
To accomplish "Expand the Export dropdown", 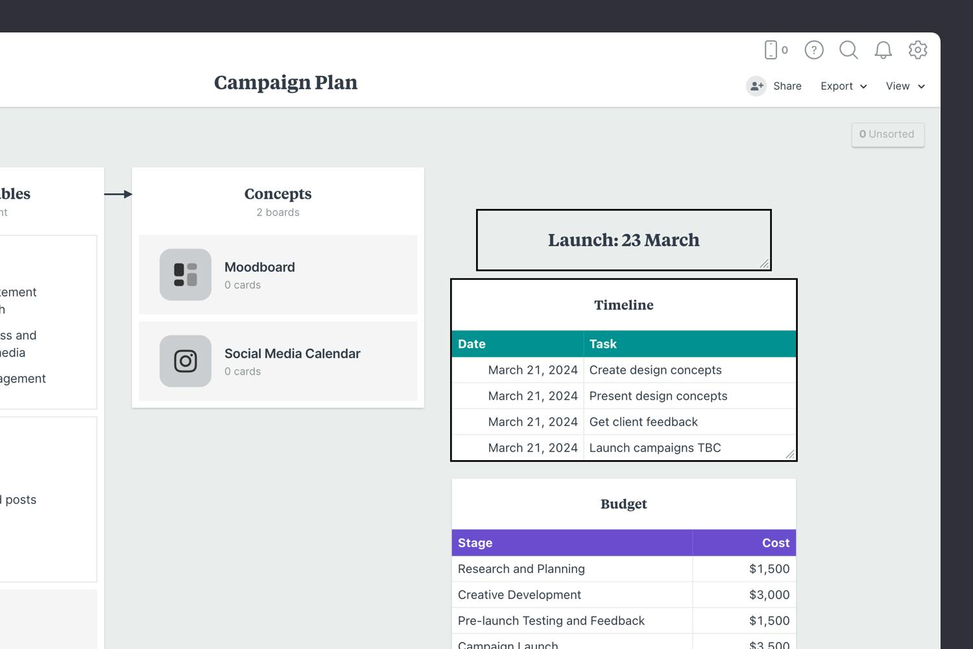I will 843,86.
